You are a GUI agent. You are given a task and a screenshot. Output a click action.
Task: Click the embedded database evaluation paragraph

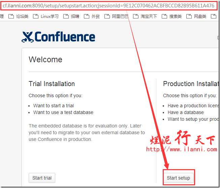(87, 133)
